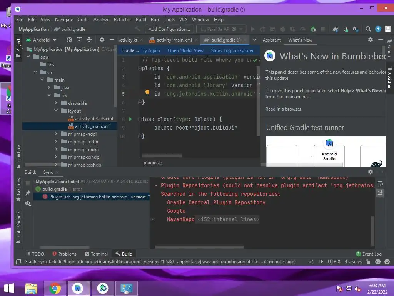Toggle the Event Log tool window
394x296 pixels.
369,254
